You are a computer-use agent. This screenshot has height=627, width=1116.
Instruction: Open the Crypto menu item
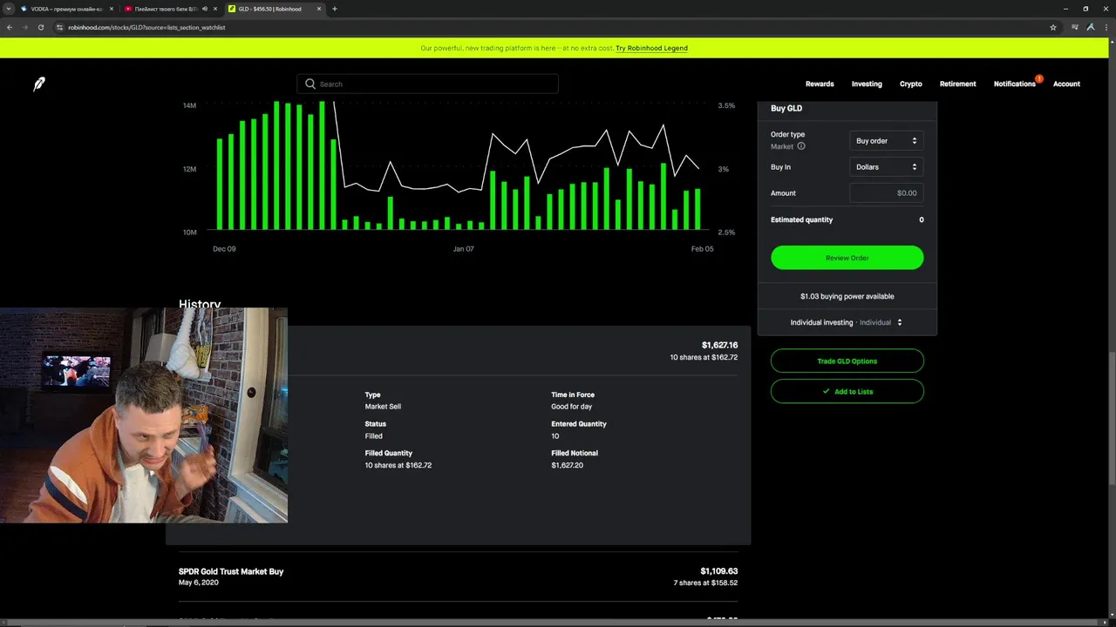pos(911,84)
